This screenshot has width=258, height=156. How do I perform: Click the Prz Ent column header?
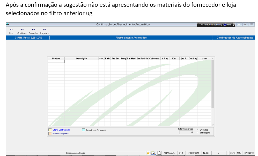click(115, 59)
